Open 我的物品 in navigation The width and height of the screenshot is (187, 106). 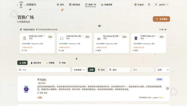pyautogui.click(x=75, y=5)
